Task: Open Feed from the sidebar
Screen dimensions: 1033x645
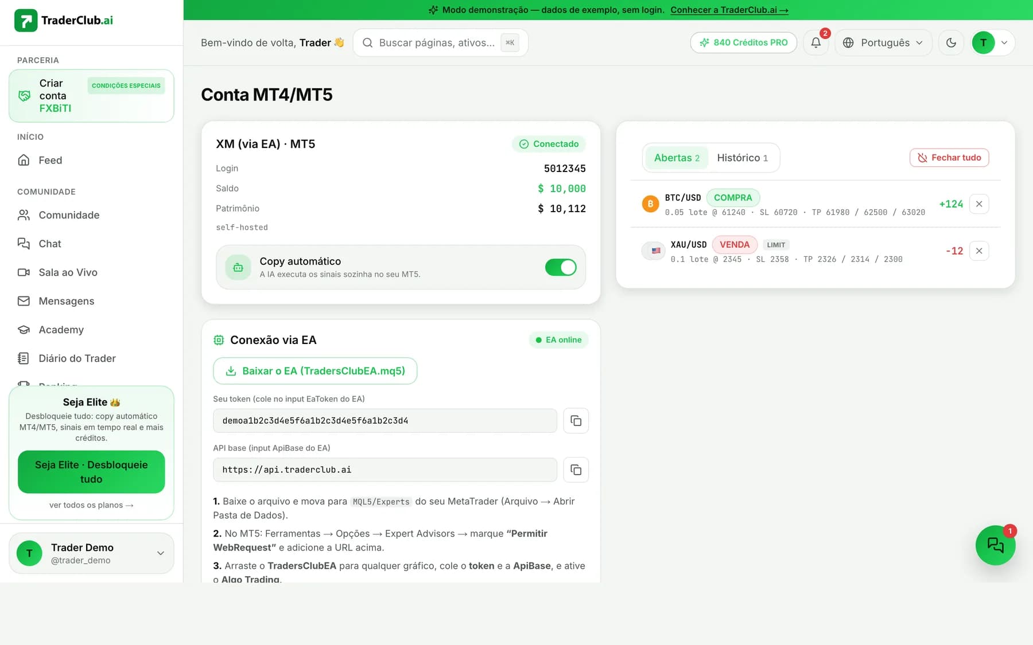Action: 91,160
